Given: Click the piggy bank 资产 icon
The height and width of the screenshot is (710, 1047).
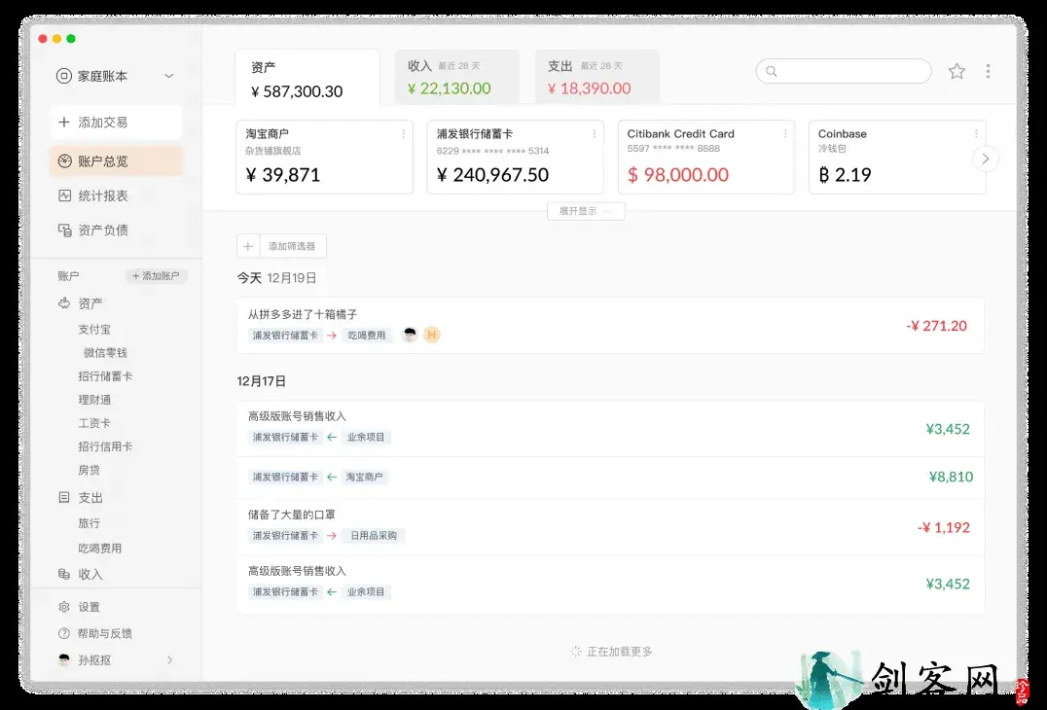Looking at the screenshot, I should click(x=64, y=302).
